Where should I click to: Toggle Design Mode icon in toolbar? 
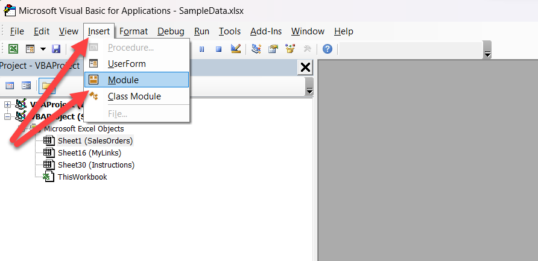[236, 49]
